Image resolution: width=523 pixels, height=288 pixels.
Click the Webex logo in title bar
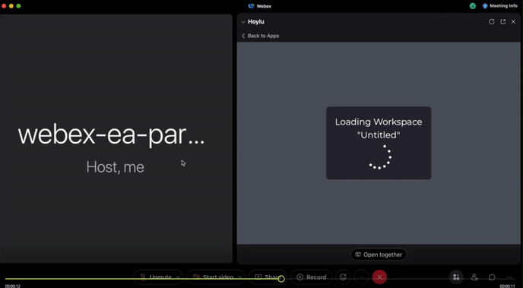coord(252,6)
